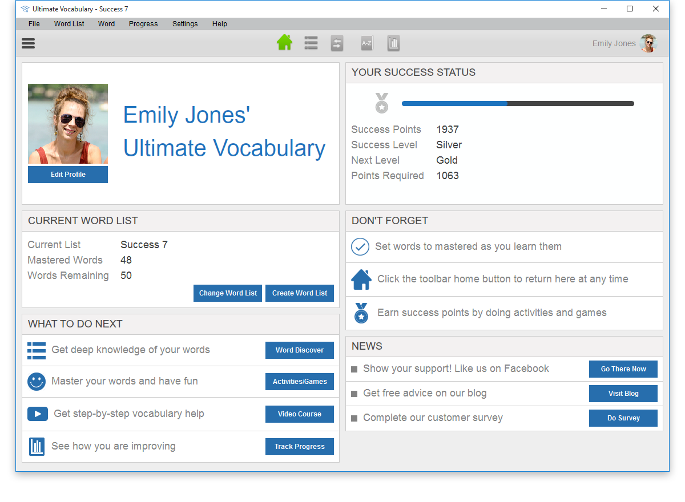Click the smiley face activities icon
Screen dimensions: 685x502
[37, 382]
